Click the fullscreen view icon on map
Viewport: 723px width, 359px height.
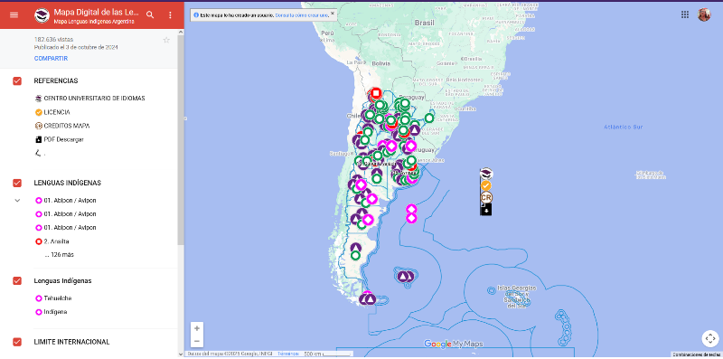click(709, 338)
